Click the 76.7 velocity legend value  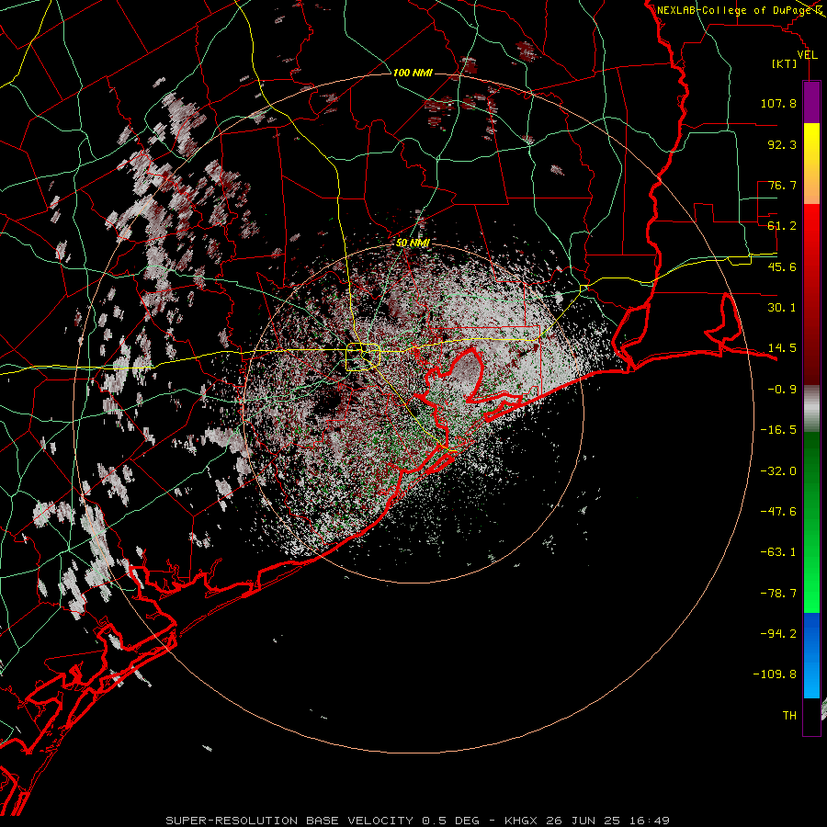(782, 185)
